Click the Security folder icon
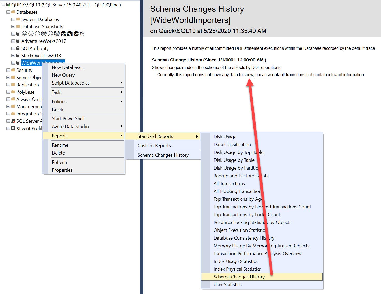This screenshot has width=381, height=294. click(13, 70)
